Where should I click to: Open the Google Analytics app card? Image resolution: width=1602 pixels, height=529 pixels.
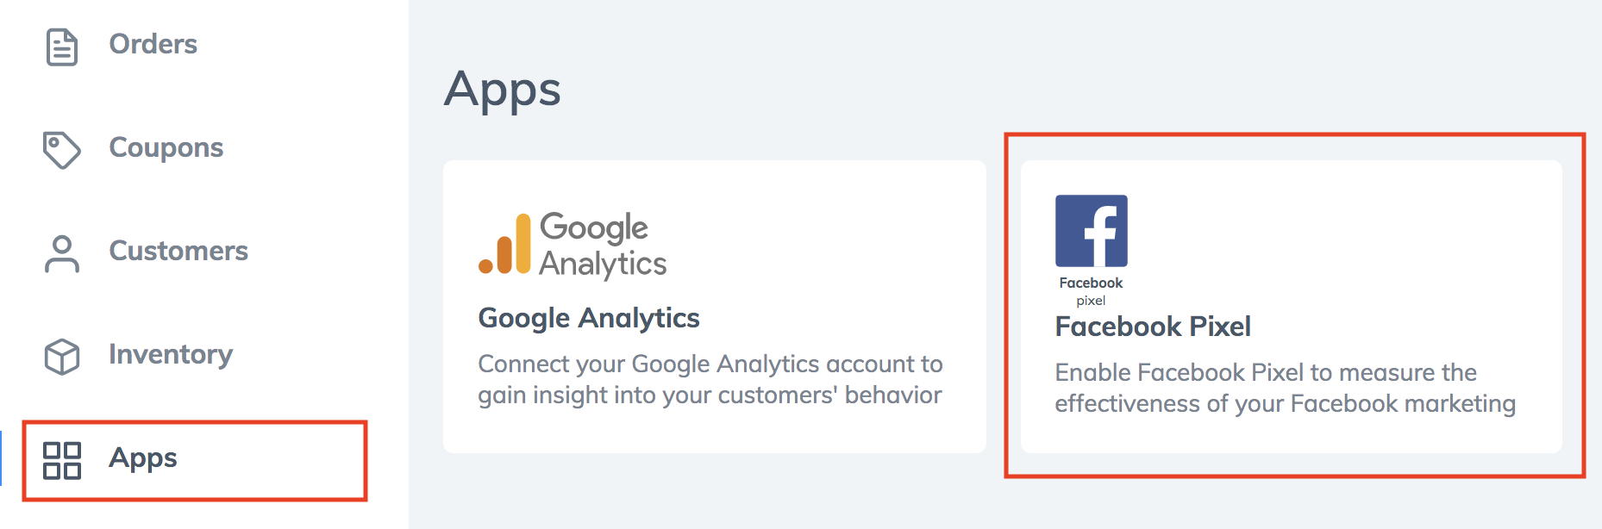(715, 307)
